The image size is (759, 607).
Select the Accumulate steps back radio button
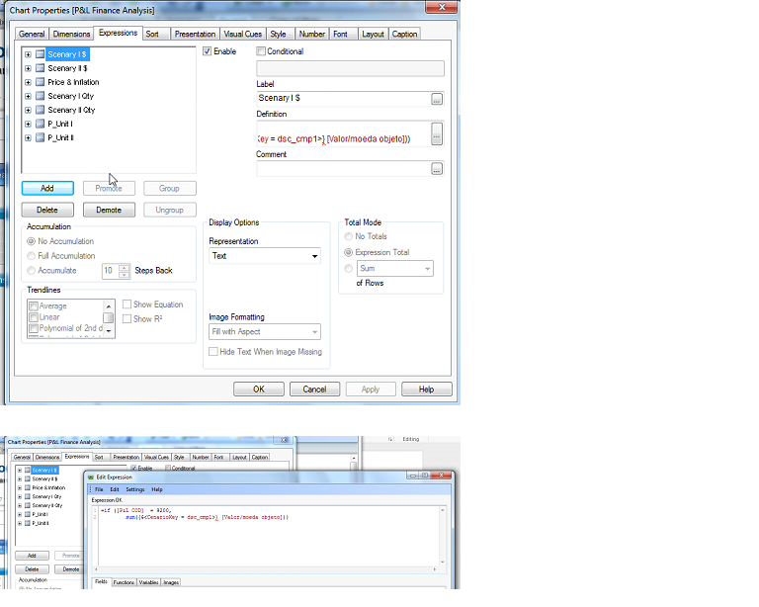point(31,270)
